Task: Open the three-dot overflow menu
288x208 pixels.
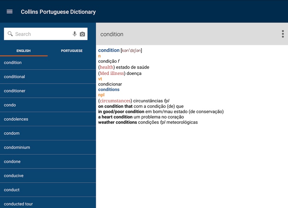Action: pos(283,34)
